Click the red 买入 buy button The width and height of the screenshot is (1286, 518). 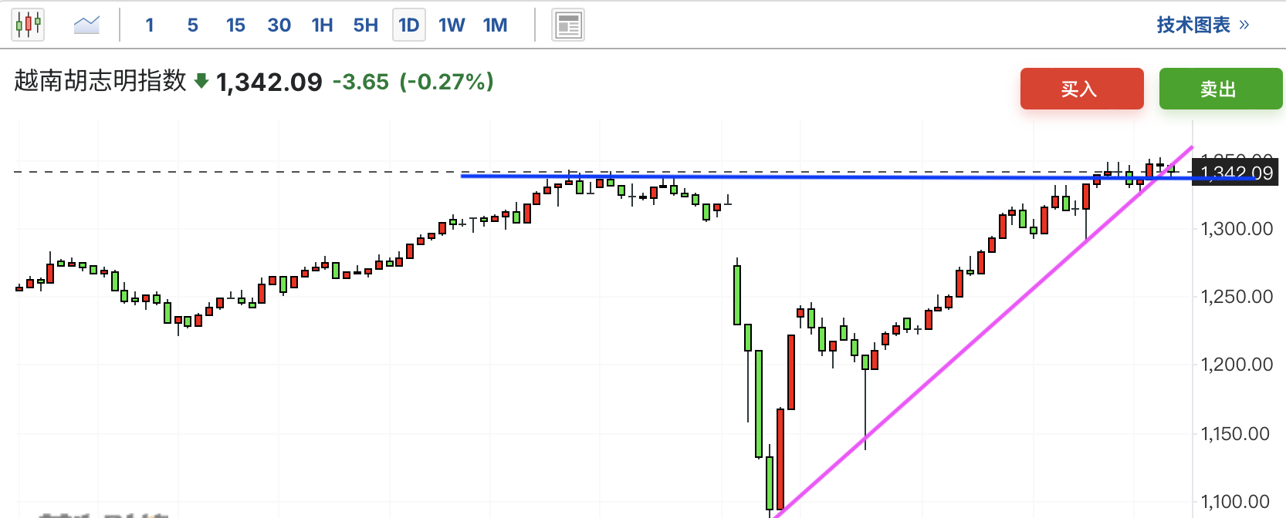pos(1082,89)
